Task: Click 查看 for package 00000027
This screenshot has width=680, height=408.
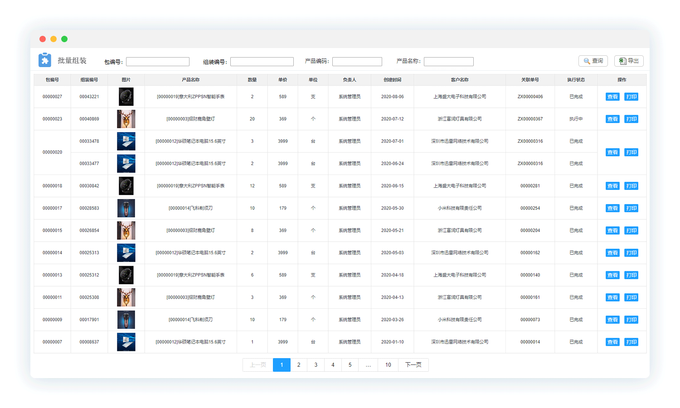Action: coord(612,97)
